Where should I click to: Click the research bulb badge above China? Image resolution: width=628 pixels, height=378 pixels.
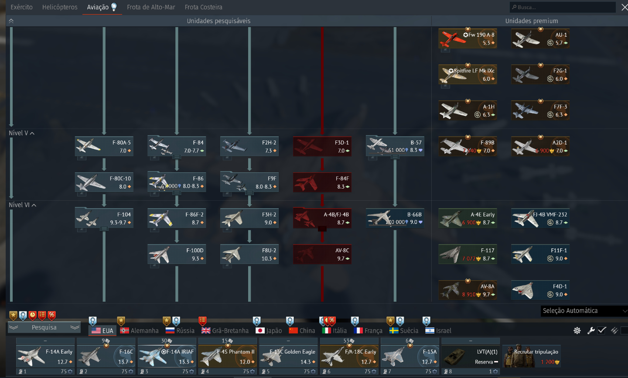pyautogui.click(x=290, y=321)
